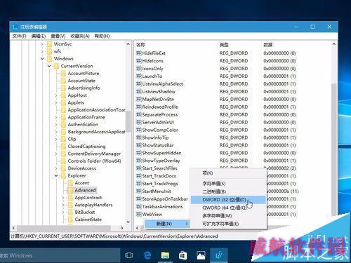The height and width of the screenshot is (263, 351).
Task: Click the SeparateProcess value icon
Action: click(139, 114)
